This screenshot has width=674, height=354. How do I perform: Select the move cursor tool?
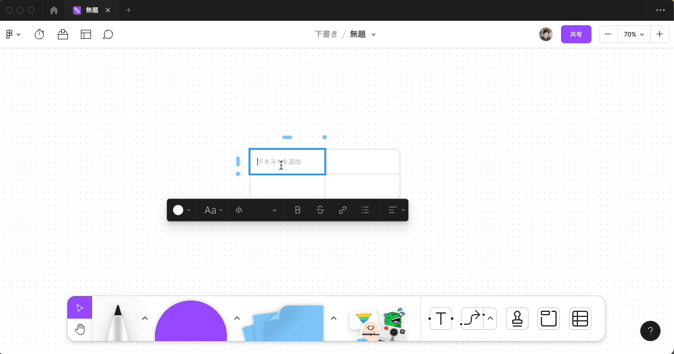80,308
